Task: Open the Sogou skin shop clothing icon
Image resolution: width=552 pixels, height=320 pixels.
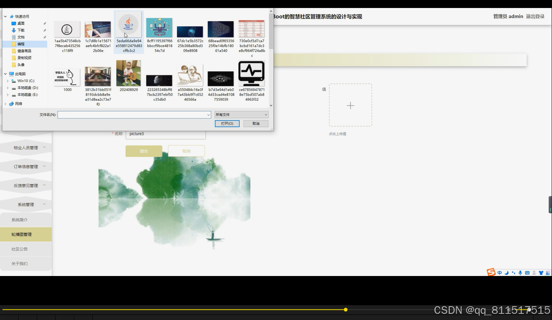Action: click(x=541, y=272)
